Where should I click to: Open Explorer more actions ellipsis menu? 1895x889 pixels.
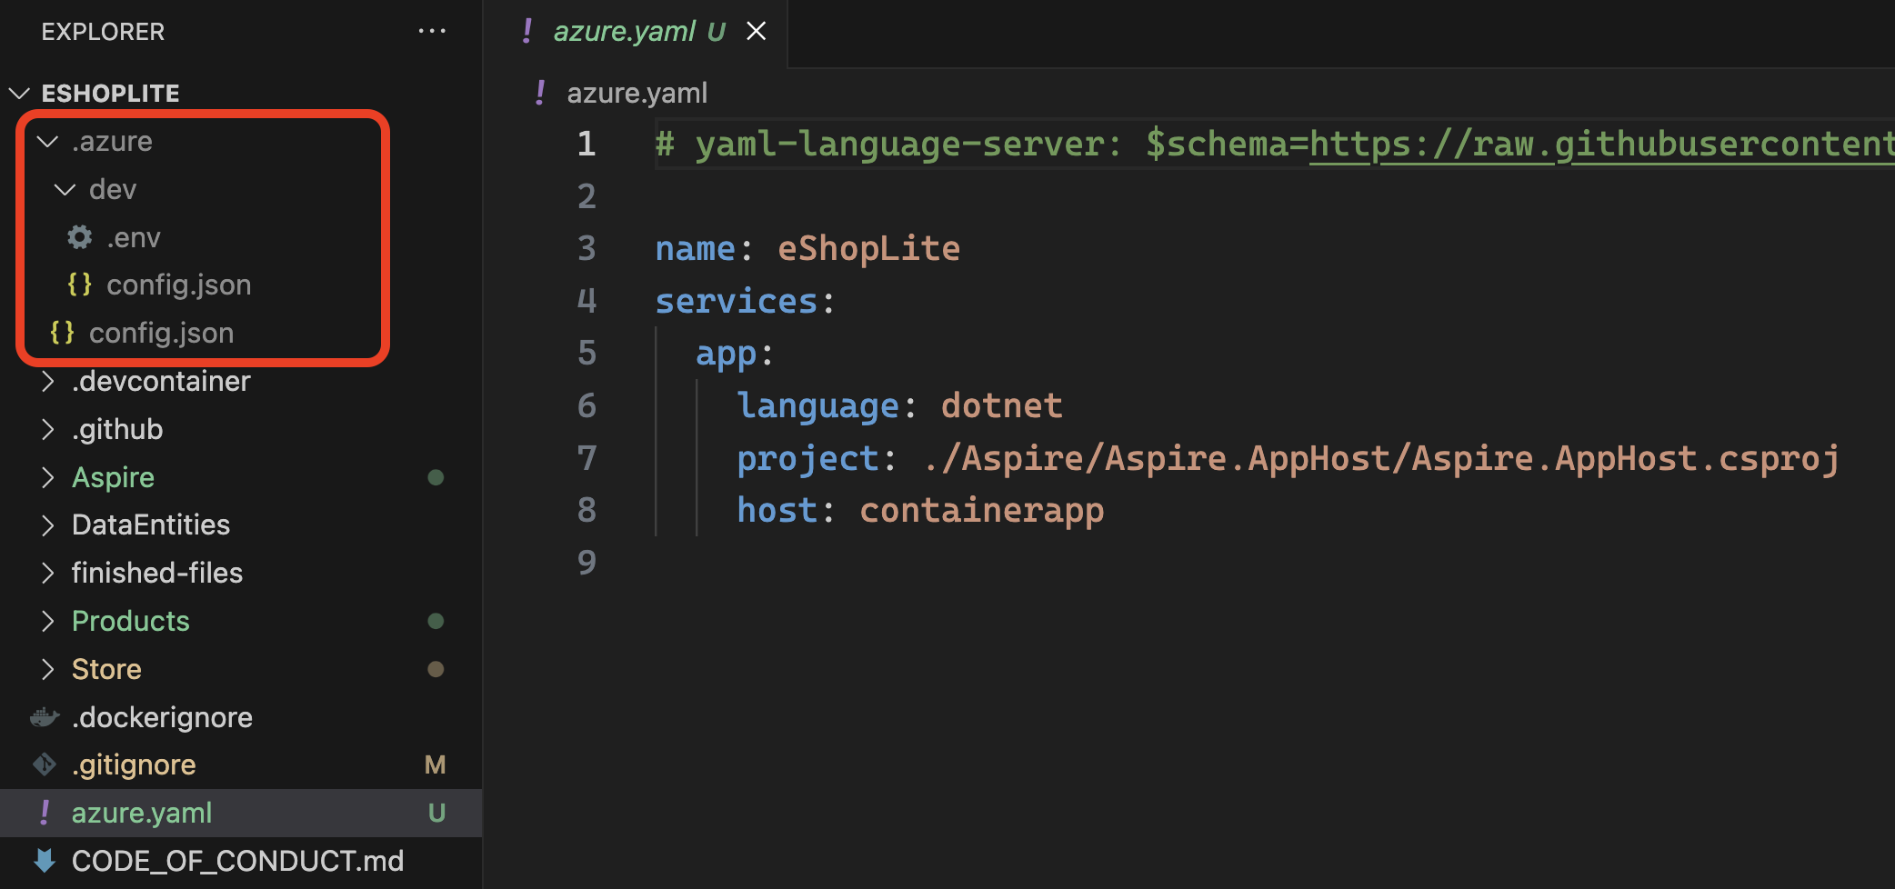pos(432,31)
